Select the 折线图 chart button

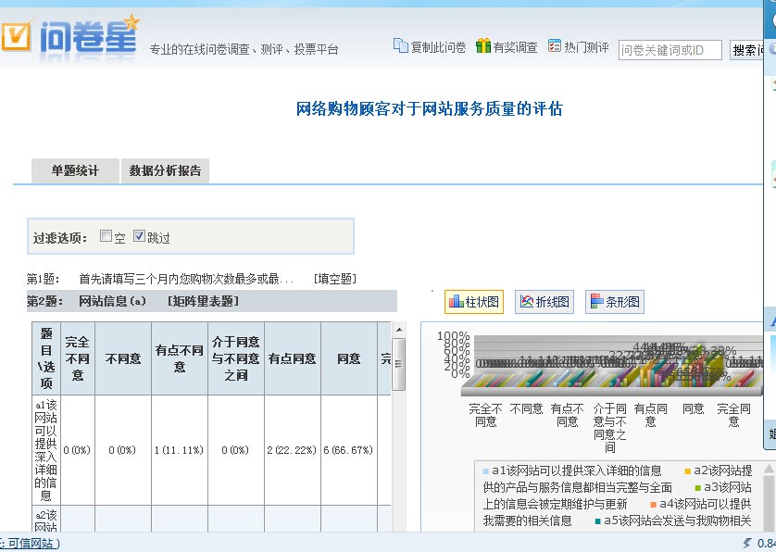(544, 302)
